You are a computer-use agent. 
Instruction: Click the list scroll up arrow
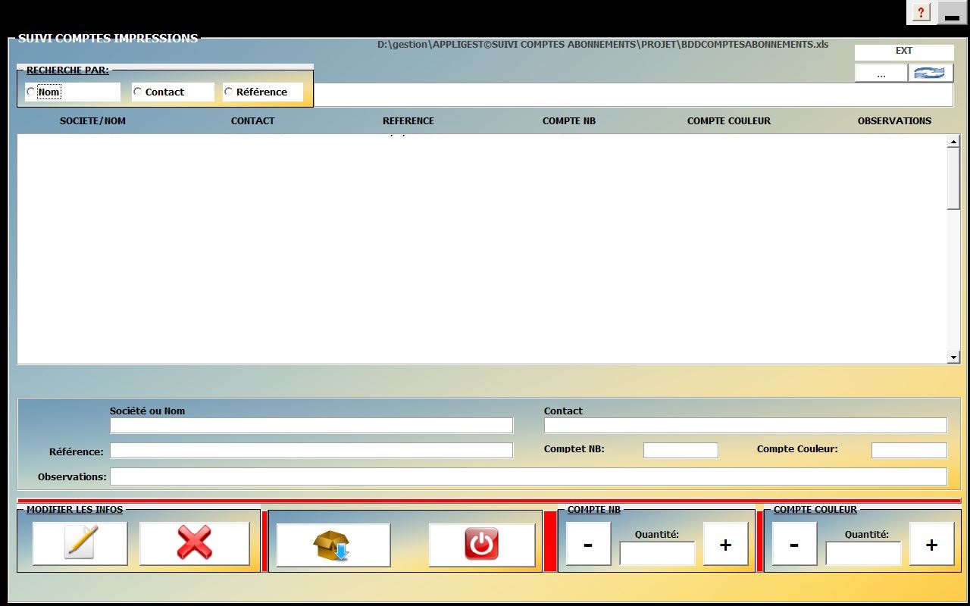pos(953,142)
